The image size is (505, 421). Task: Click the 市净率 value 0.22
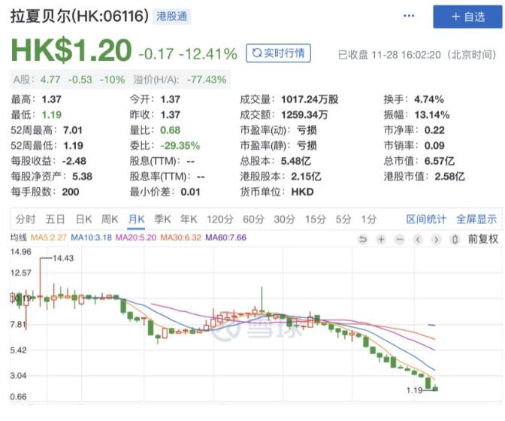(x=434, y=130)
